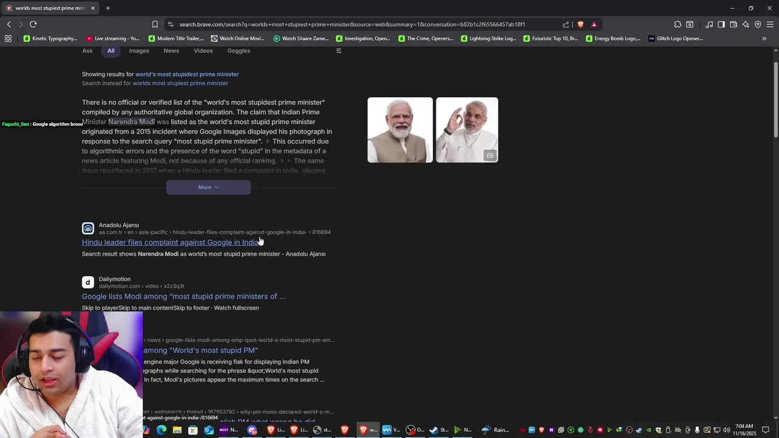Click the page vertical scrollbar
779x438 pixels.
click(775, 100)
